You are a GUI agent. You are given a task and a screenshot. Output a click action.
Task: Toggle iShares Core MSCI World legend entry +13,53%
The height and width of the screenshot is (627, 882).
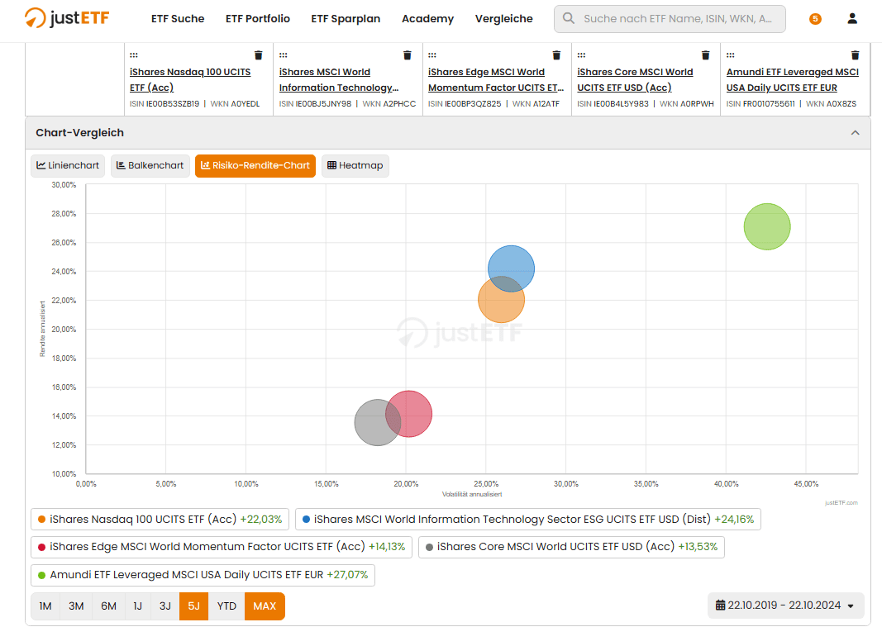coord(571,547)
